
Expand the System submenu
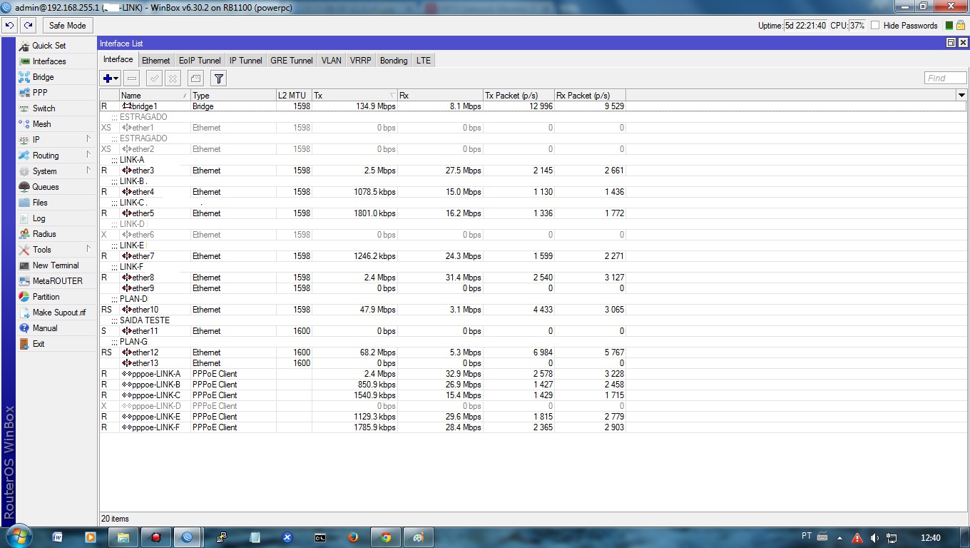pyautogui.click(x=56, y=171)
